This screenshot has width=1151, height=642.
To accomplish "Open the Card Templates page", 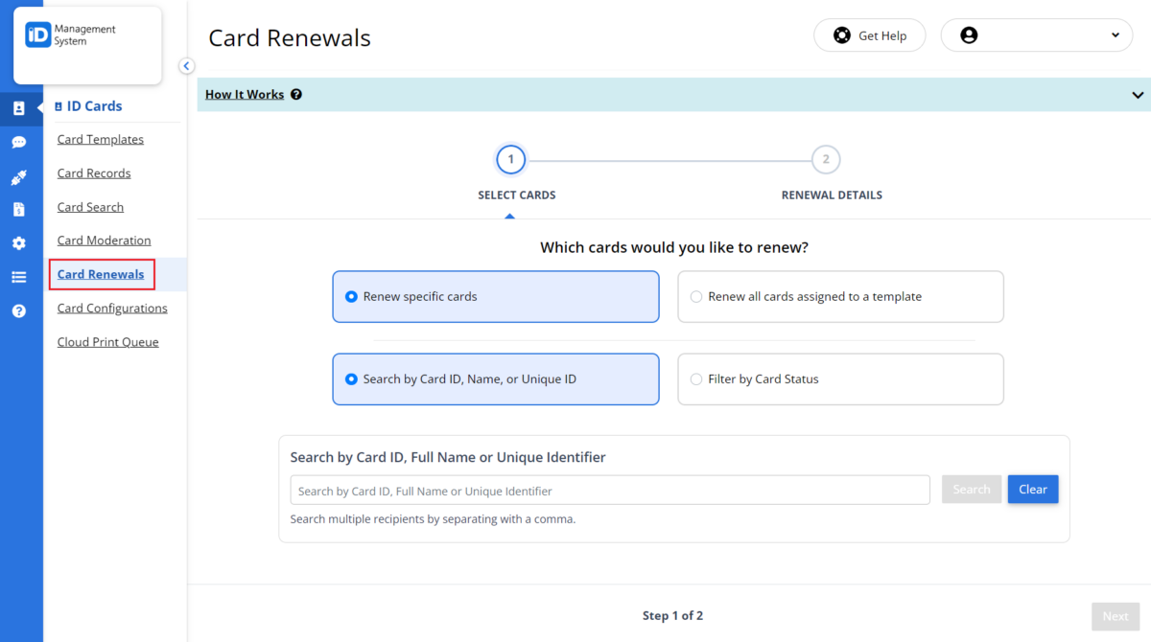I will tap(100, 139).
